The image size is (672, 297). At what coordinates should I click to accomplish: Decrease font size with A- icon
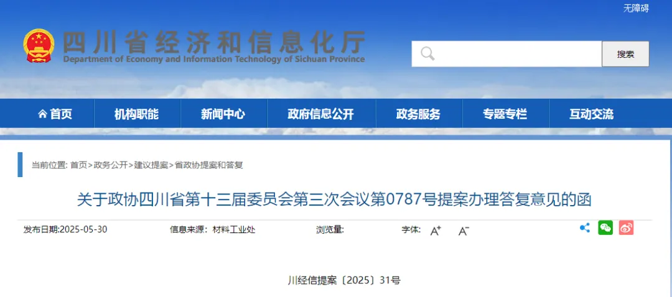pos(464,231)
